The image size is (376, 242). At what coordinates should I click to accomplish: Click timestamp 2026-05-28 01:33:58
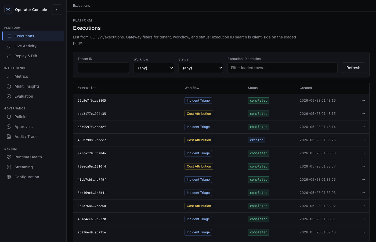click(318, 153)
